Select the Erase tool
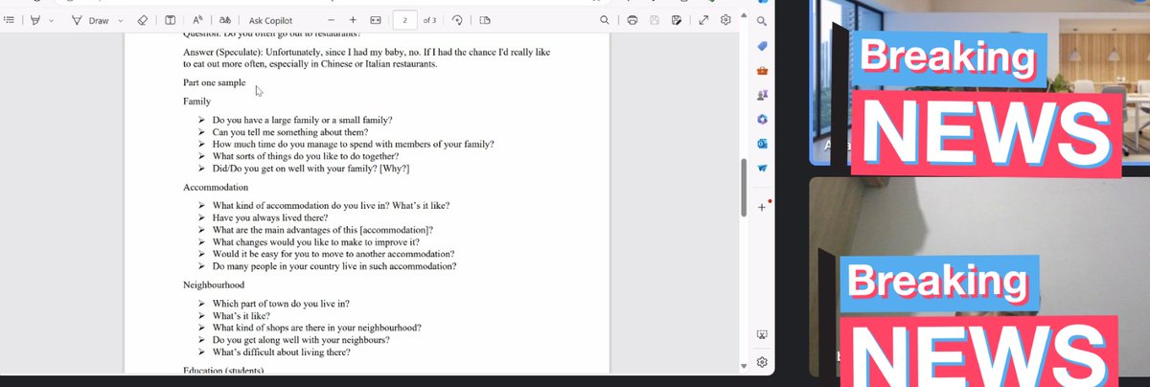The image size is (1150, 387). click(x=142, y=19)
